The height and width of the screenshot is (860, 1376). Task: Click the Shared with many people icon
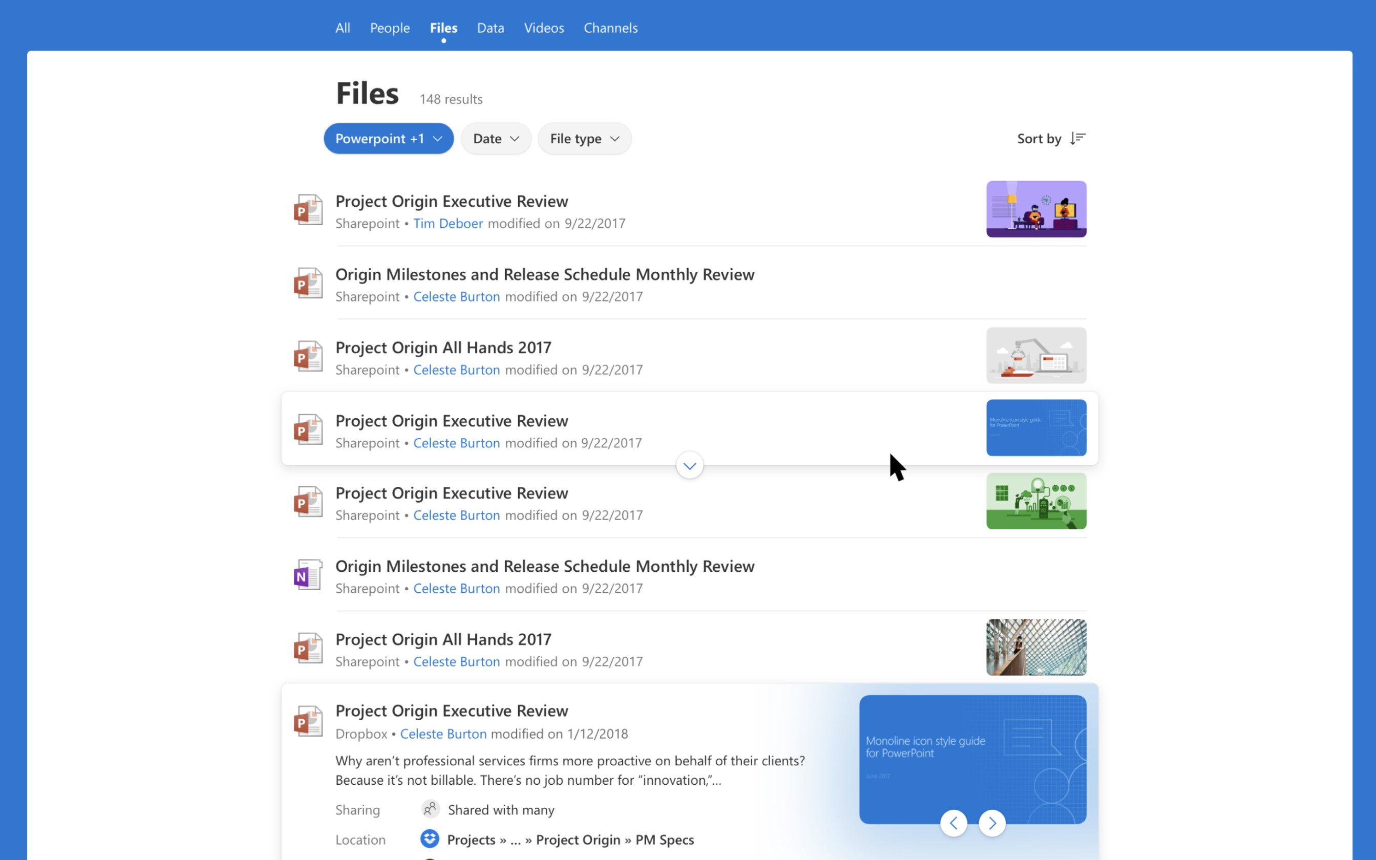point(431,809)
